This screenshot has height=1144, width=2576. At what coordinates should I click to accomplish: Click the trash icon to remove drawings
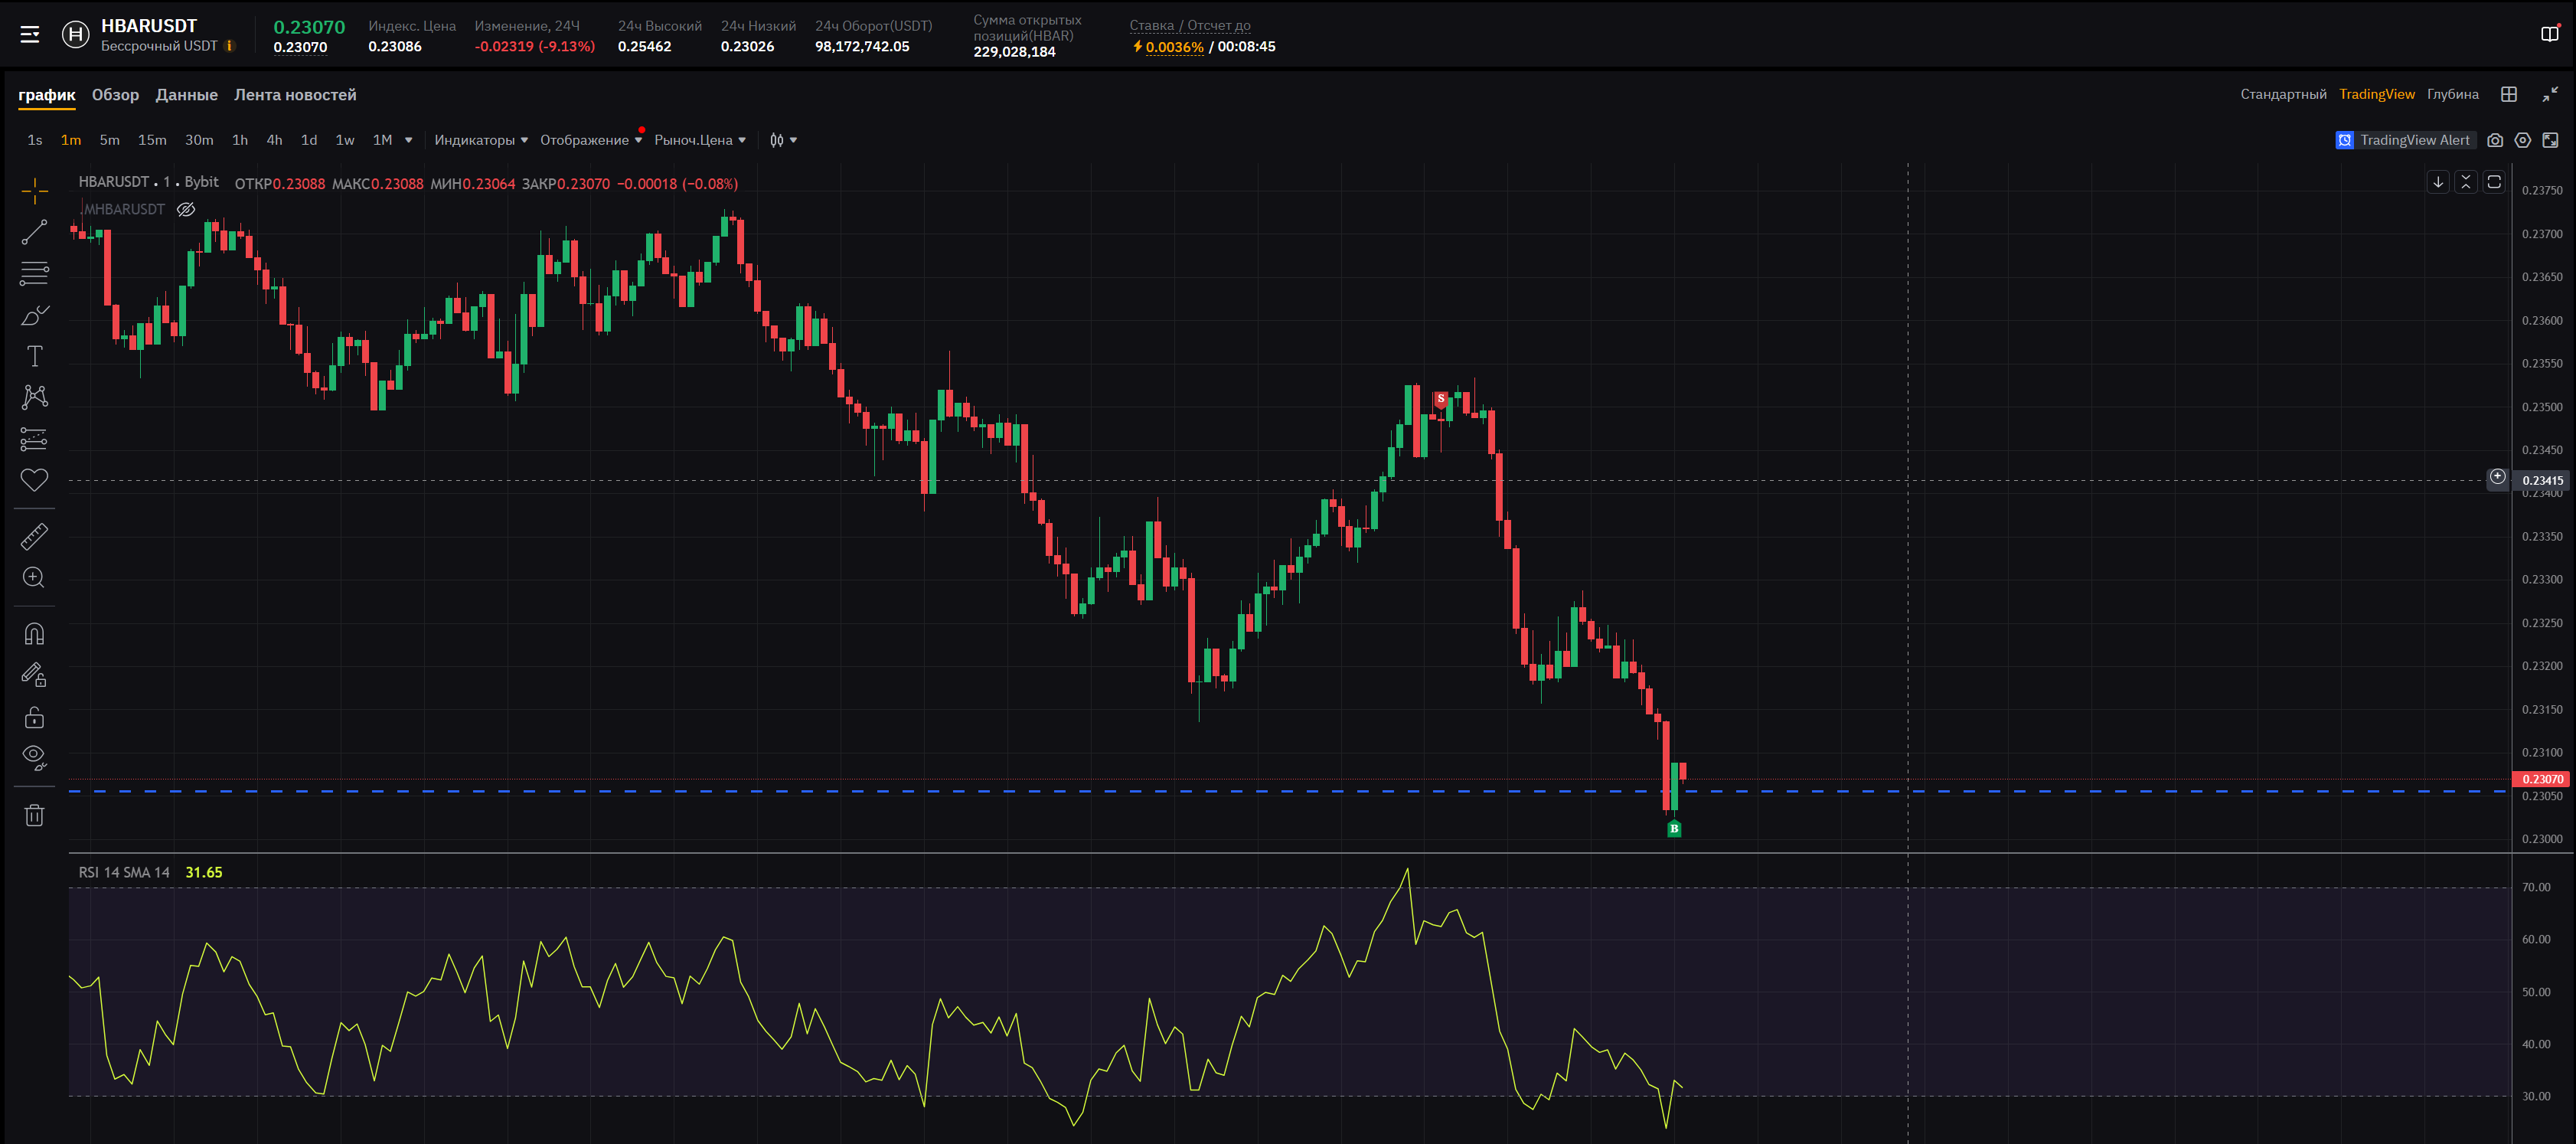pos(34,815)
